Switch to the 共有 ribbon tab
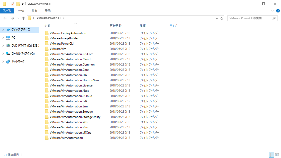This screenshot has width=281, height=158. click(34, 10)
